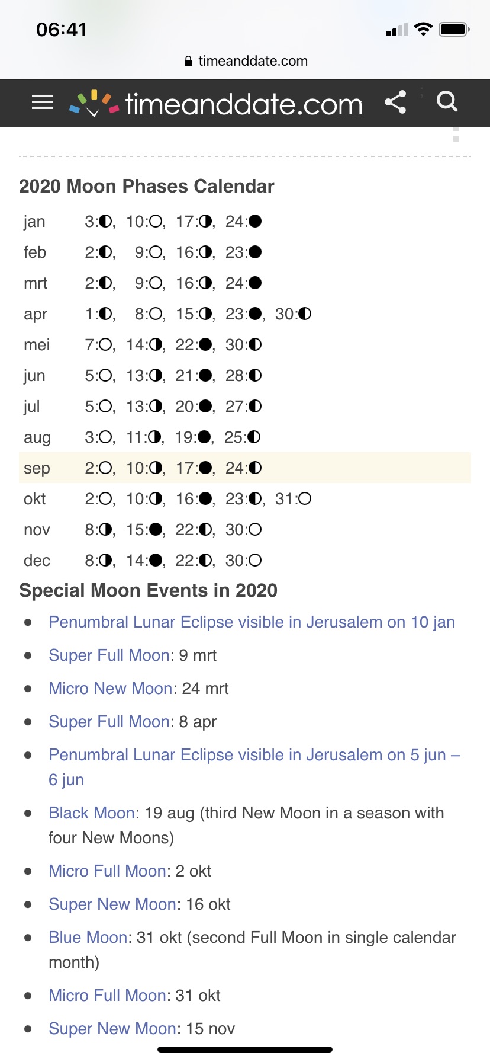Open the search magnifier icon
This screenshot has width=490, height=1062.
click(447, 101)
